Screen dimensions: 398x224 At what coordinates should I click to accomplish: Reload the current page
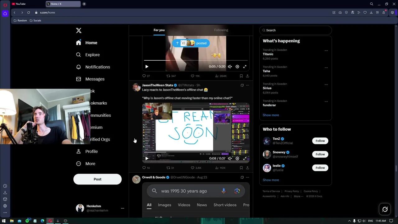click(29, 12)
